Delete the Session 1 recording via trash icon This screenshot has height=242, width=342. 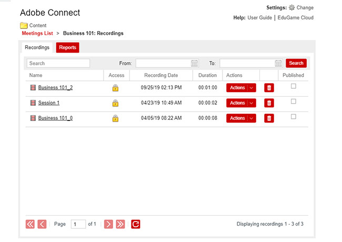[x=269, y=103]
